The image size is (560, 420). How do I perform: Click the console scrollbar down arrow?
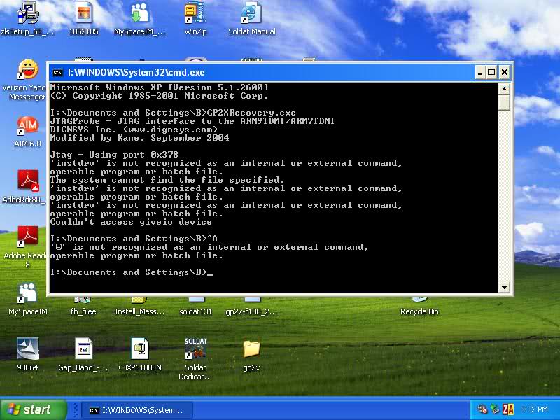coord(504,287)
